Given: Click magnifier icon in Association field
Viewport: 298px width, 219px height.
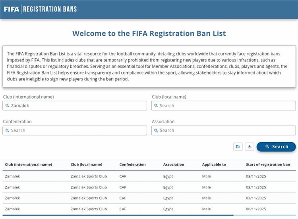Looking at the screenshot, I should point(156,130).
